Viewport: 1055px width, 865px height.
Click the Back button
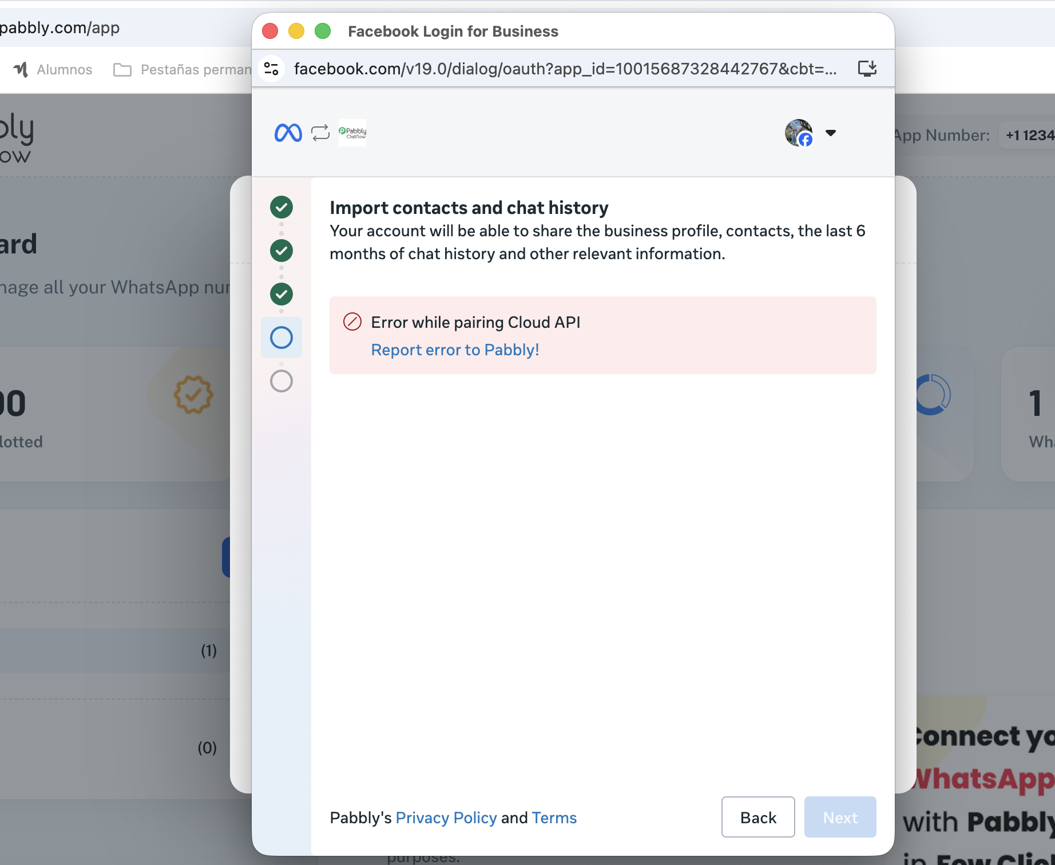[x=758, y=817]
